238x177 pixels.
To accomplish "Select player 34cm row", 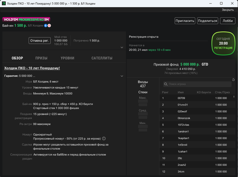I will 197,172.
